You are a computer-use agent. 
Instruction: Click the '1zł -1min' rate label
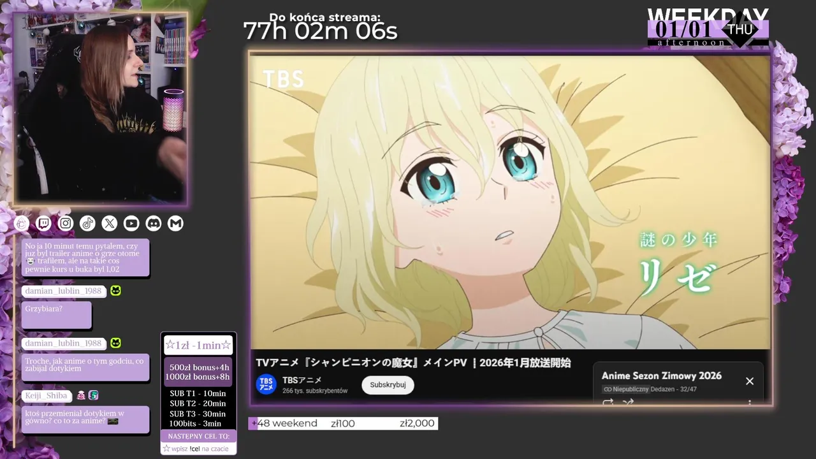[x=198, y=346]
